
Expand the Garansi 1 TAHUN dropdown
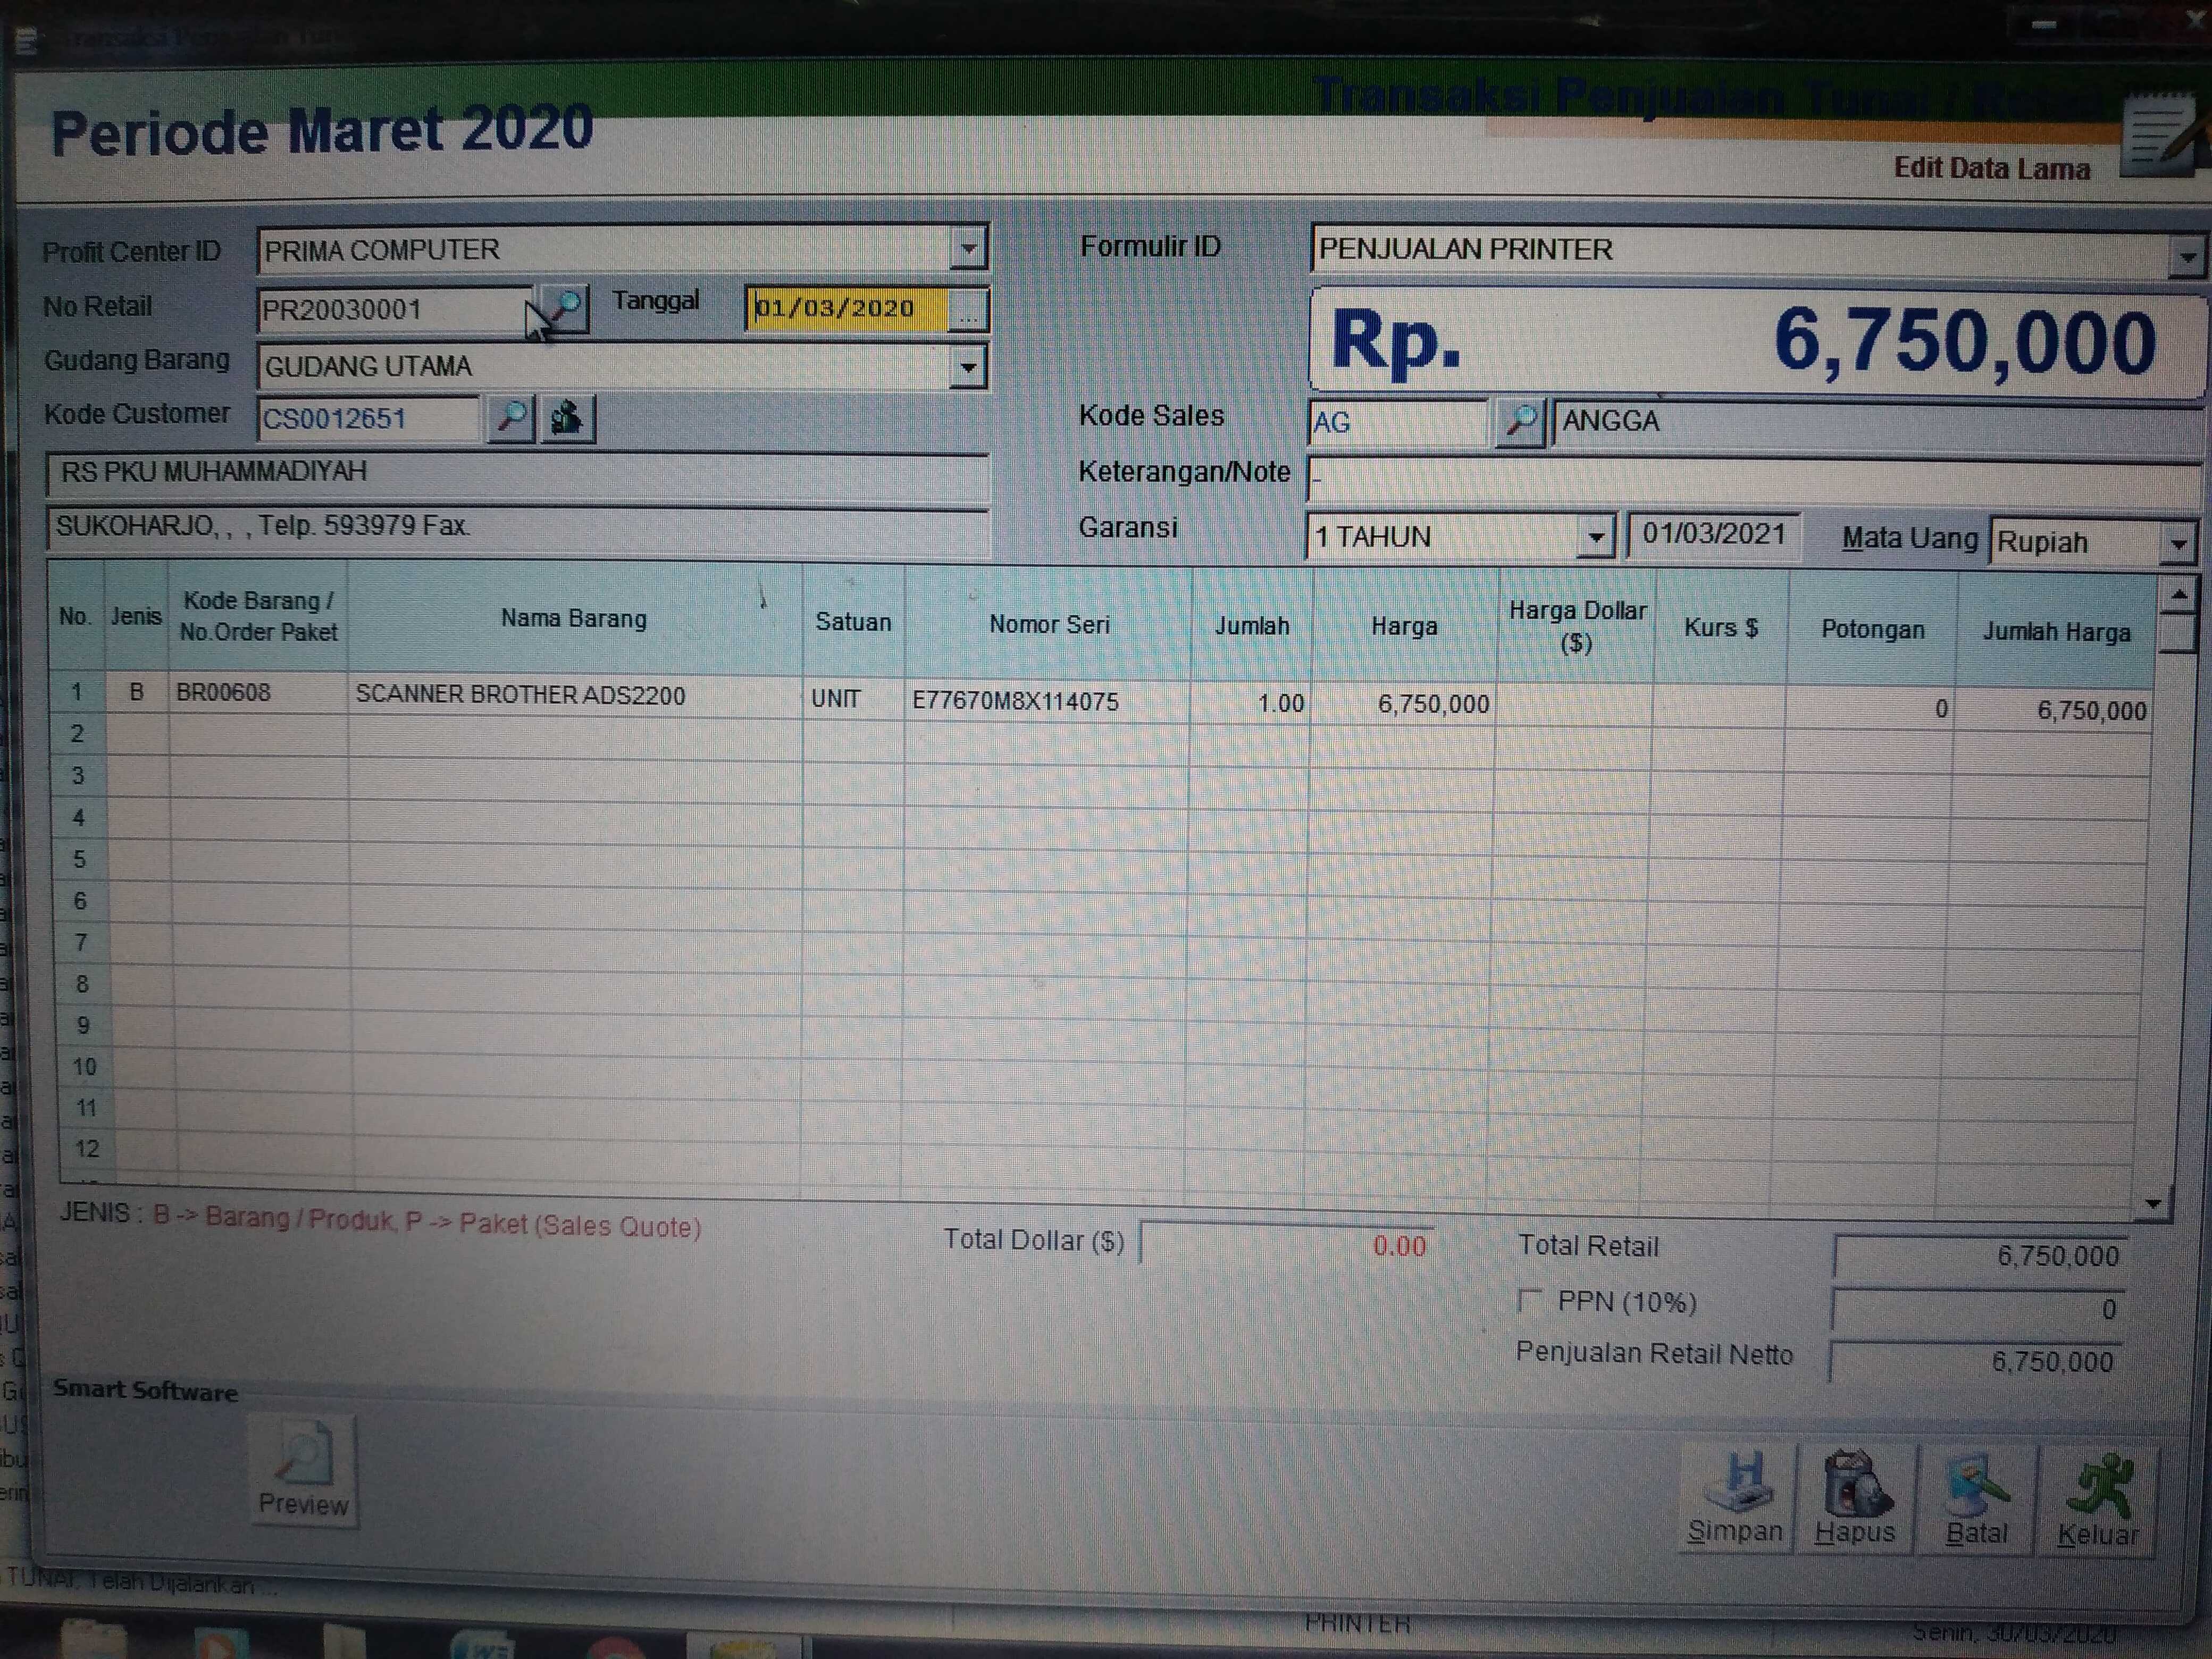click(1596, 538)
